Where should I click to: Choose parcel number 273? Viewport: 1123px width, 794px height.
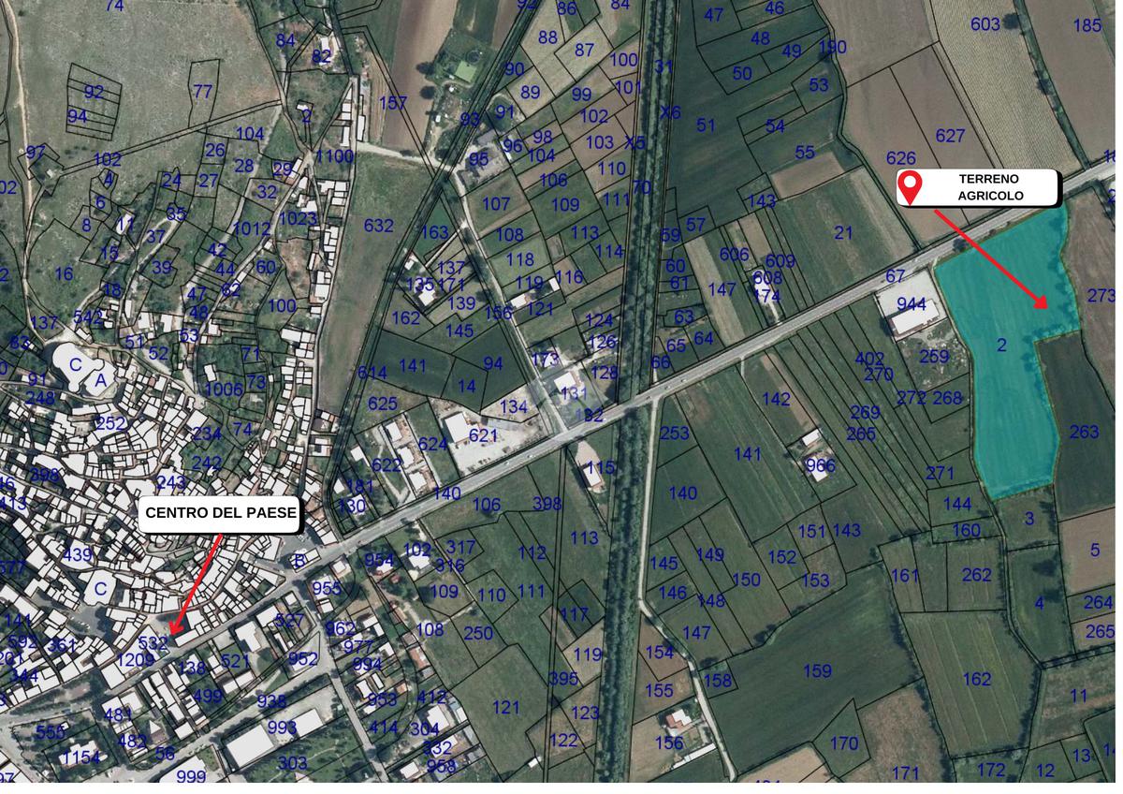tap(1101, 296)
